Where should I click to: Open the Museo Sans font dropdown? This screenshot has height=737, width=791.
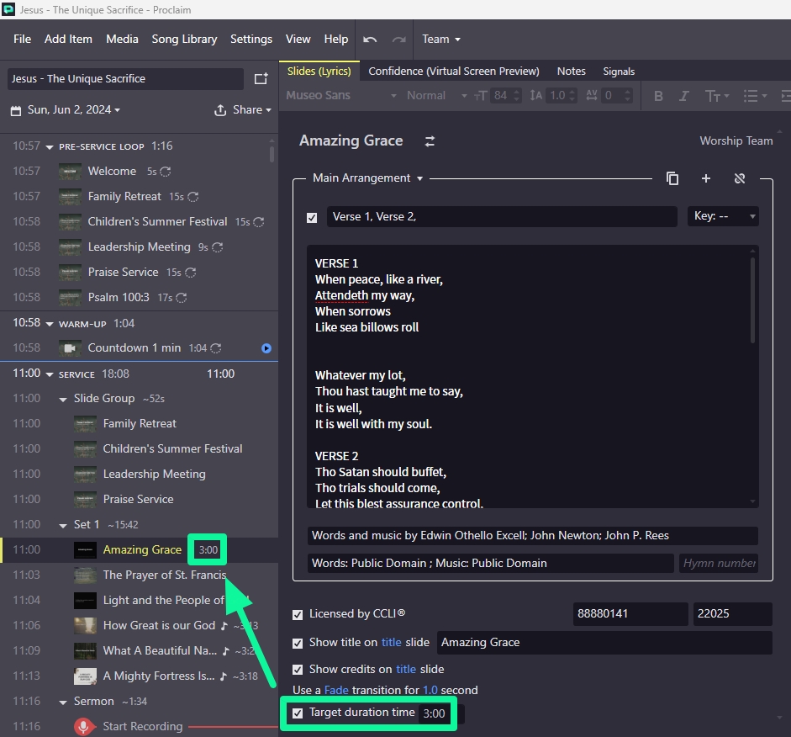tap(341, 95)
